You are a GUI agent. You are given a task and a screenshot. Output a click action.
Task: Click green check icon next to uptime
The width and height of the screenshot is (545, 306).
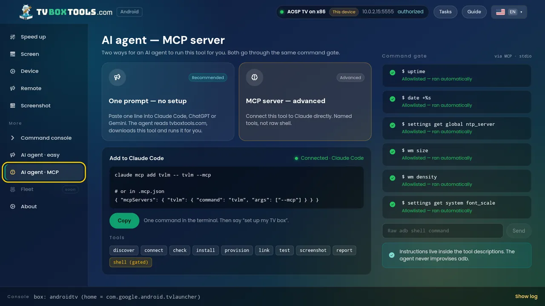(393, 73)
